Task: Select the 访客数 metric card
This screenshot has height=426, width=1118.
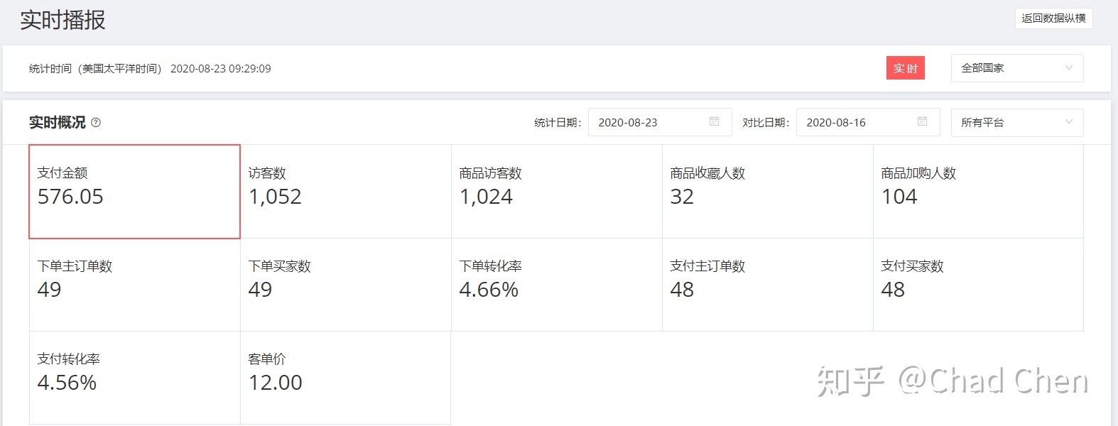Action: coord(345,192)
